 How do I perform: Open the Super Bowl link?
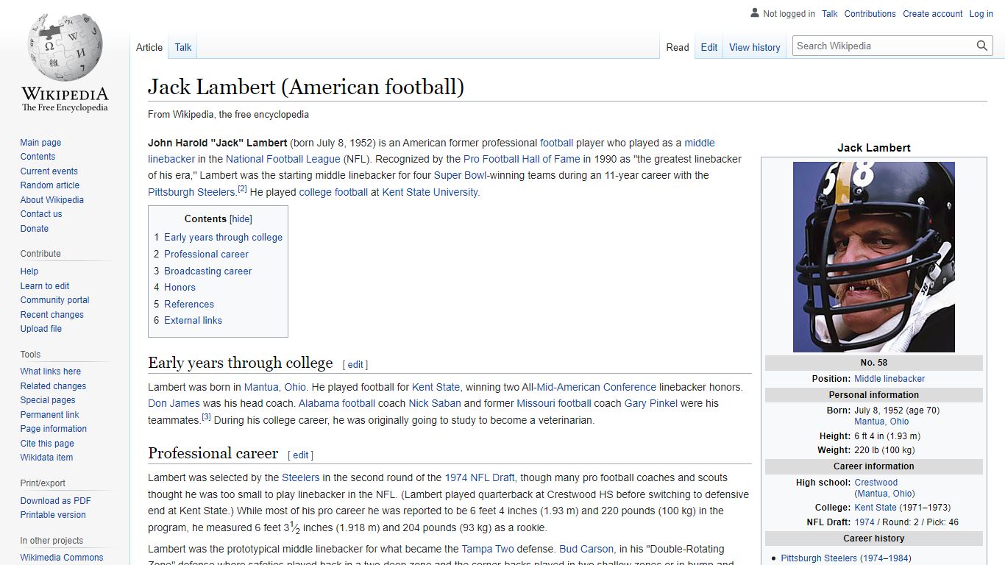460,176
